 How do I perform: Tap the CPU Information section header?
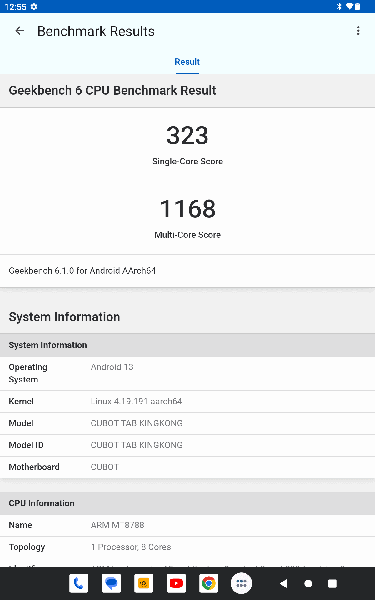(187, 503)
